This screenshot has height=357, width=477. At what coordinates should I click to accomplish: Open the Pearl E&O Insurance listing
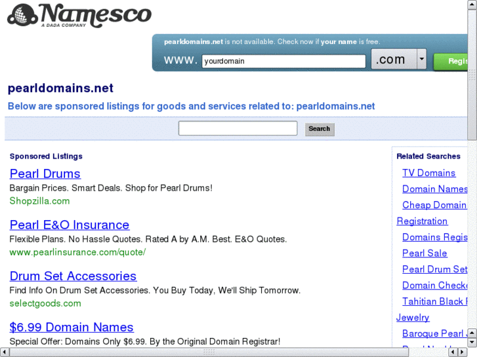[70, 225]
